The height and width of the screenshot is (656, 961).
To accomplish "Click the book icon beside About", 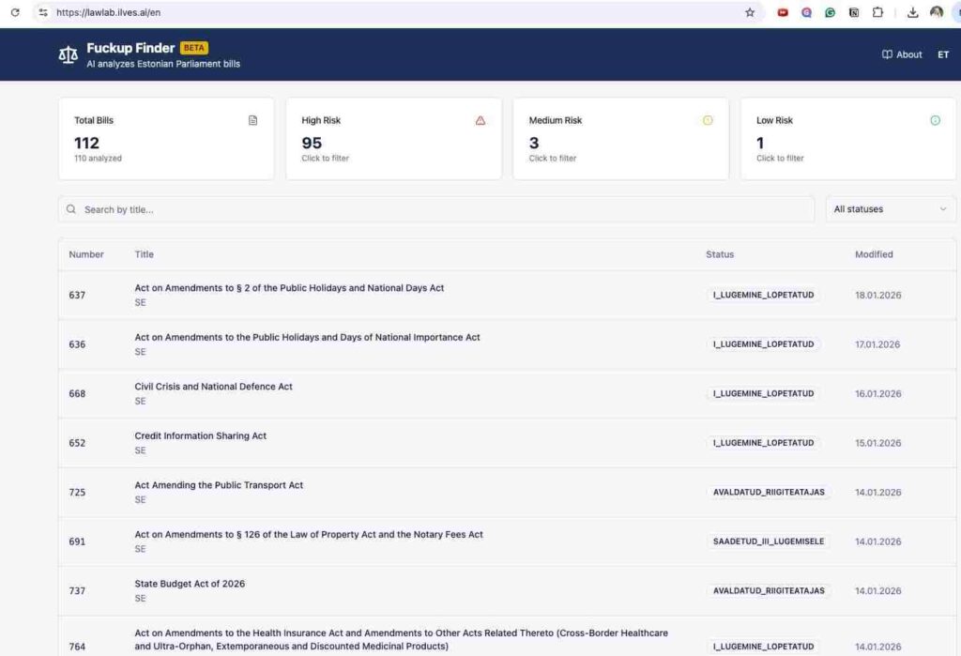I will 887,54.
